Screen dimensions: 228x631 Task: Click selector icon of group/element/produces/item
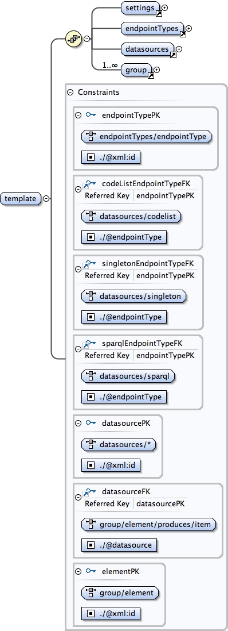(91, 524)
